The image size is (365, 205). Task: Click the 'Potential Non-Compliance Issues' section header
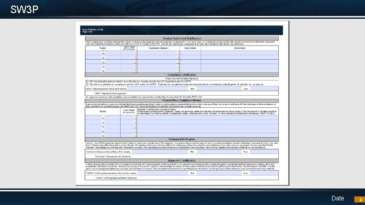(x=182, y=100)
